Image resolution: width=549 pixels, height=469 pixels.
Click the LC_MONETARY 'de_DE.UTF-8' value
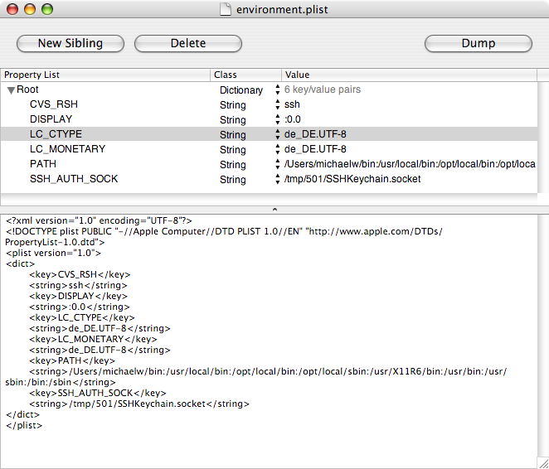[x=315, y=149]
